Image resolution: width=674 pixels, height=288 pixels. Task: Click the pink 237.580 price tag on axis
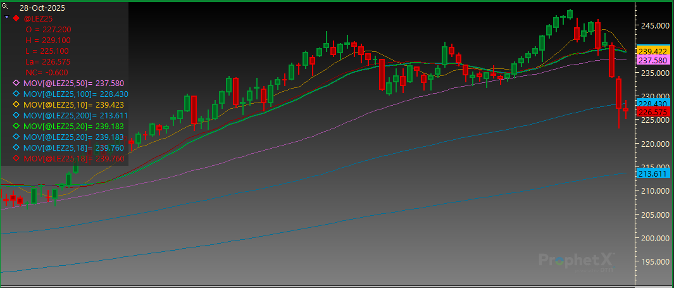pyautogui.click(x=654, y=60)
